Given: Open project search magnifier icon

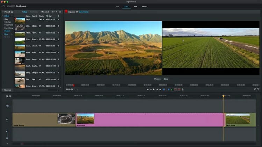Looking at the screenshot, I should click(12, 12).
